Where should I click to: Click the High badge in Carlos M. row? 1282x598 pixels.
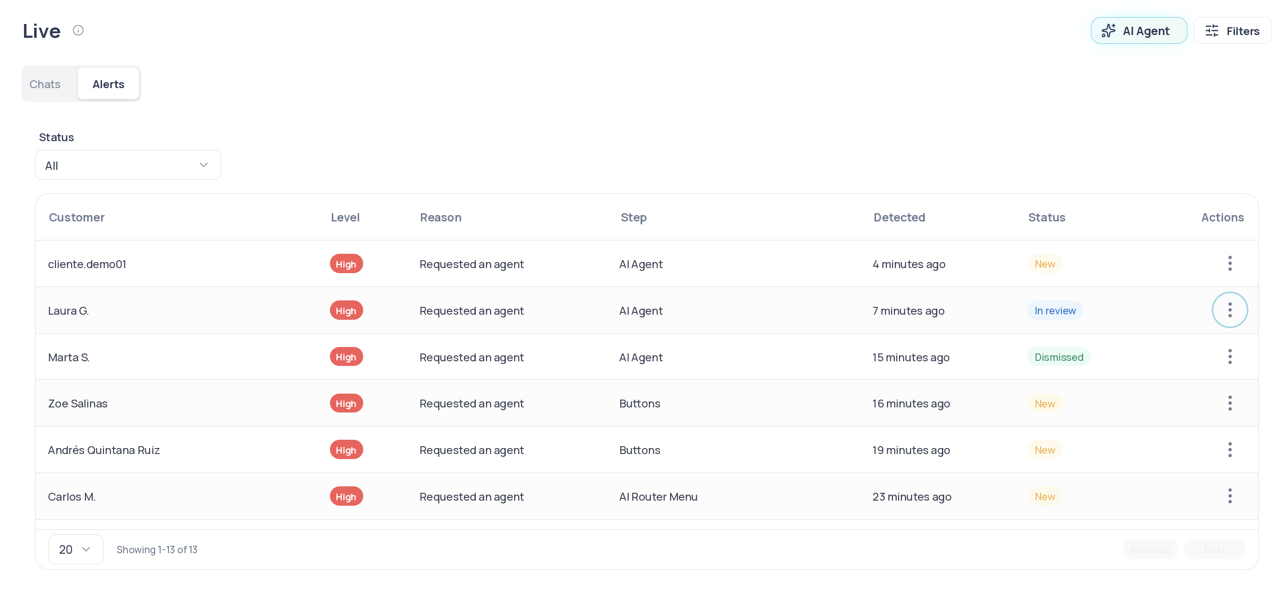tap(346, 496)
